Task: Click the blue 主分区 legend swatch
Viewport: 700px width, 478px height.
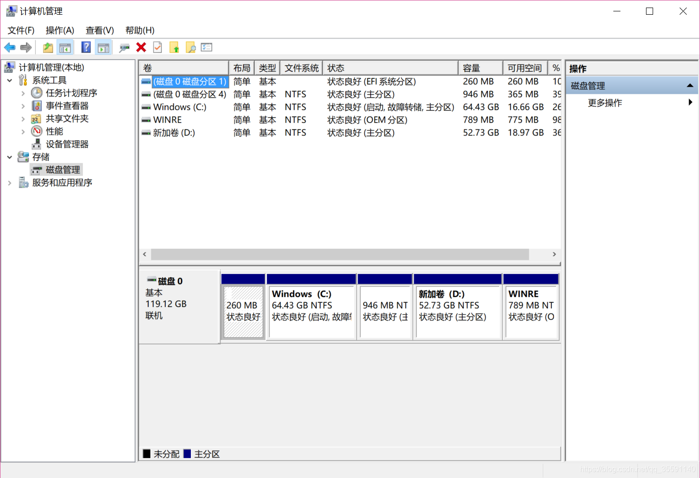Action: 187,454
